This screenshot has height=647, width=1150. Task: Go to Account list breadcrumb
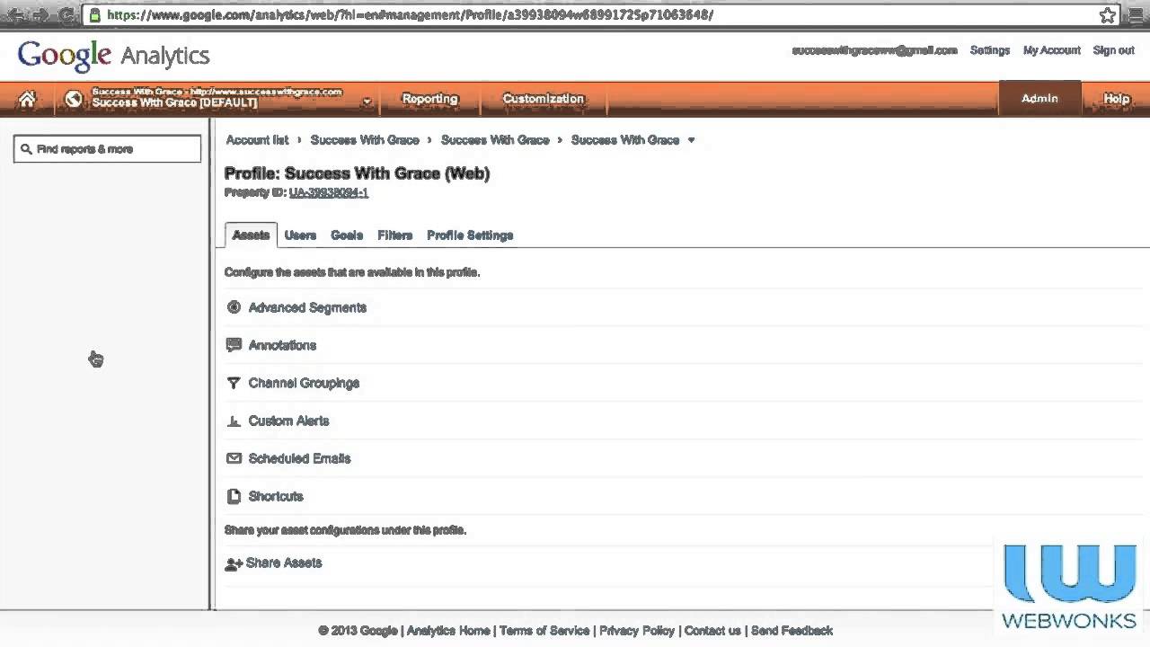pos(257,140)
